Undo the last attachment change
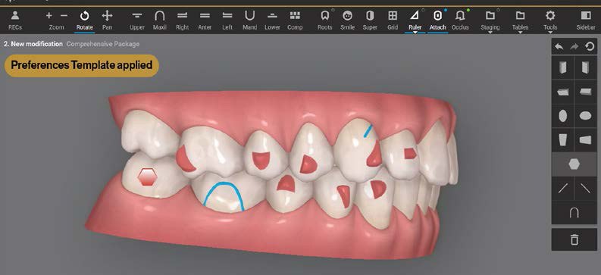 pyautogui.click(x=559, y=47)
